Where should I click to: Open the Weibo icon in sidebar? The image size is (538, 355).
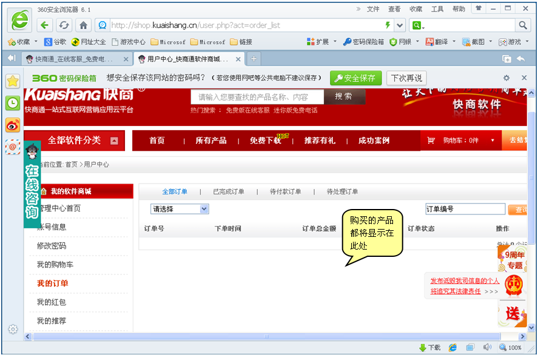coord(13,125)
